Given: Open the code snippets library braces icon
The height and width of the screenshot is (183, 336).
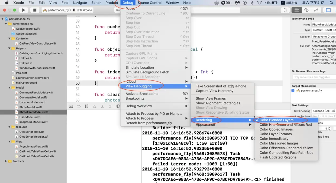Looking at the screenshot, I should [x=285, y=10].
